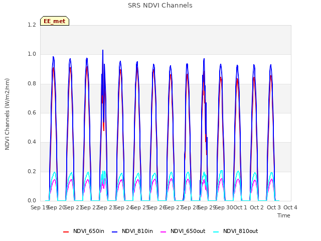The height and width of the screenshot is (241, 321).
Task: Toggle the NDVI_810in legend entry
Action: click(x=132, y=231)
